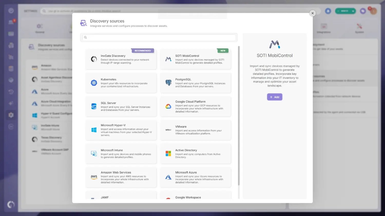This screenshot has height=216, width=385.
Task: Click the Microsoft Intune title text
Action: coord(112,150)
